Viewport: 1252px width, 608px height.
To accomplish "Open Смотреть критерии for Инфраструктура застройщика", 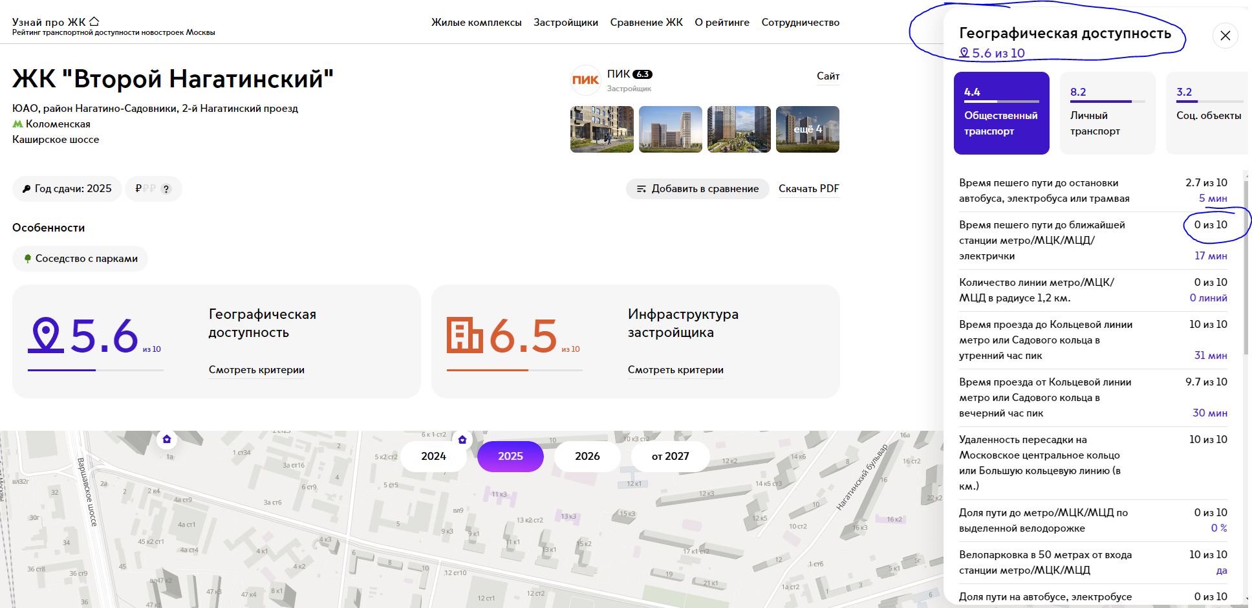I will click(x=676, y=370).
